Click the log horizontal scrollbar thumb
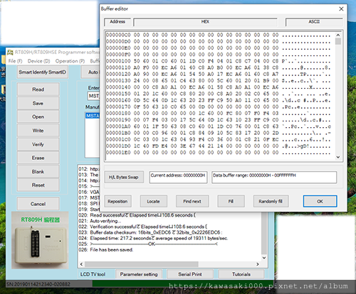Viewport: 356px width, 294px height. [x=142, y=264]
